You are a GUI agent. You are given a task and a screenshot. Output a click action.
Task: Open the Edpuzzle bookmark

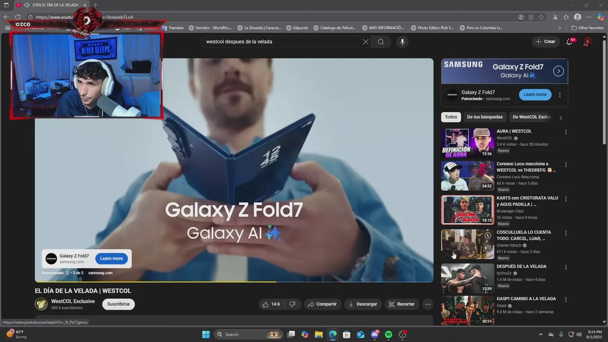(x=297, y=28)
